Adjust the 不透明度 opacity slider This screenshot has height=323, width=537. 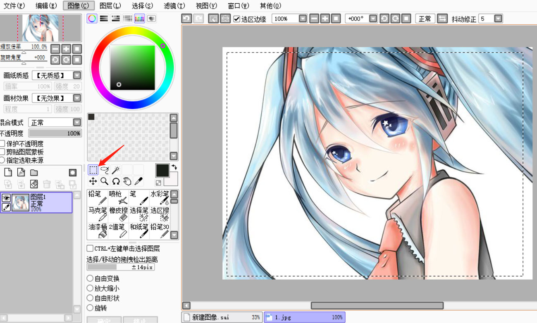(55, 133)
